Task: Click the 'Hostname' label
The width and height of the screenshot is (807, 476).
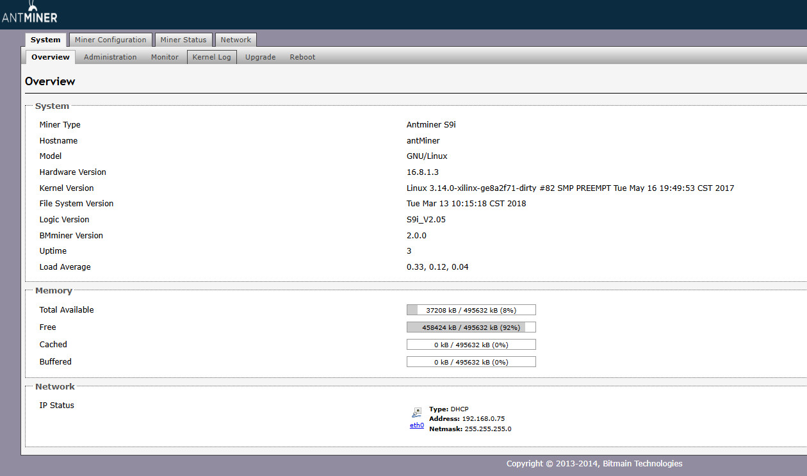Action: tap(58, 141)
